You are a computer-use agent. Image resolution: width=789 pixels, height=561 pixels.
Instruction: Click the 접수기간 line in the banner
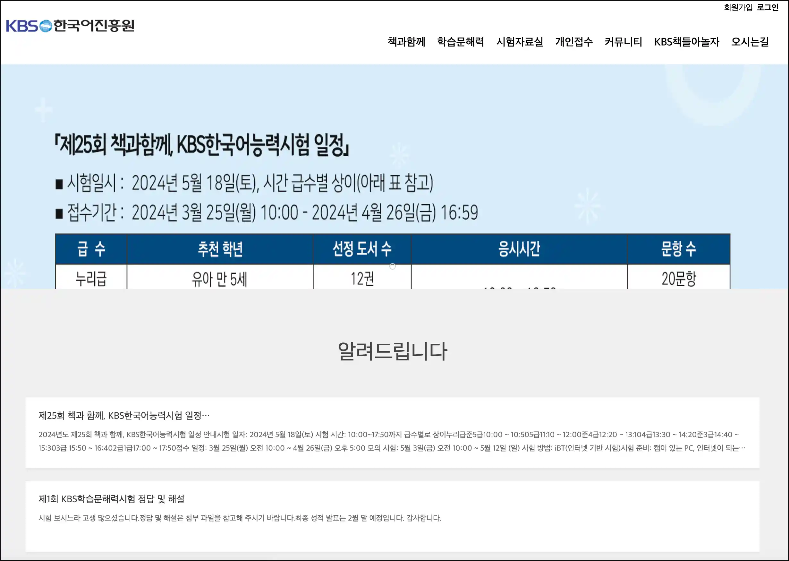[x=267, y=212]
